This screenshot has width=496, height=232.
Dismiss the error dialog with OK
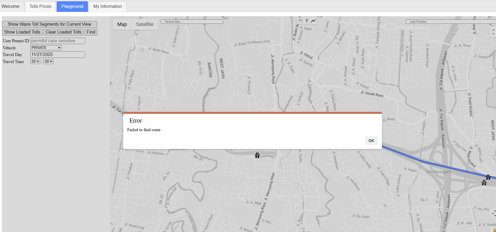[371, 141]
